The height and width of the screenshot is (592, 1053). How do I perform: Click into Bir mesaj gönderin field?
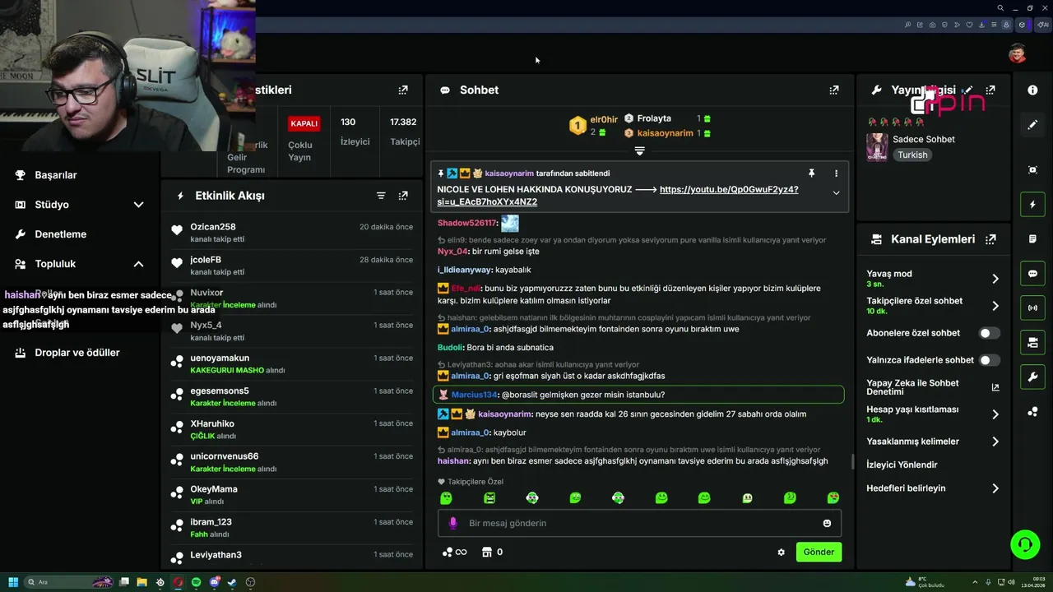coord(639,523)
